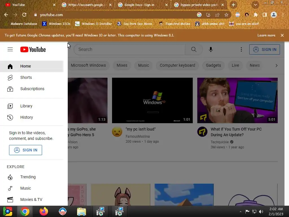The height and width of the screenshot is (217, 289).
Task: Open History in the sidebar
Action: (32, 117)
